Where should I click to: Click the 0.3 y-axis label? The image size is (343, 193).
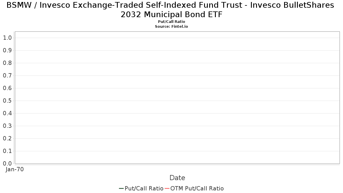pos(7,126)
